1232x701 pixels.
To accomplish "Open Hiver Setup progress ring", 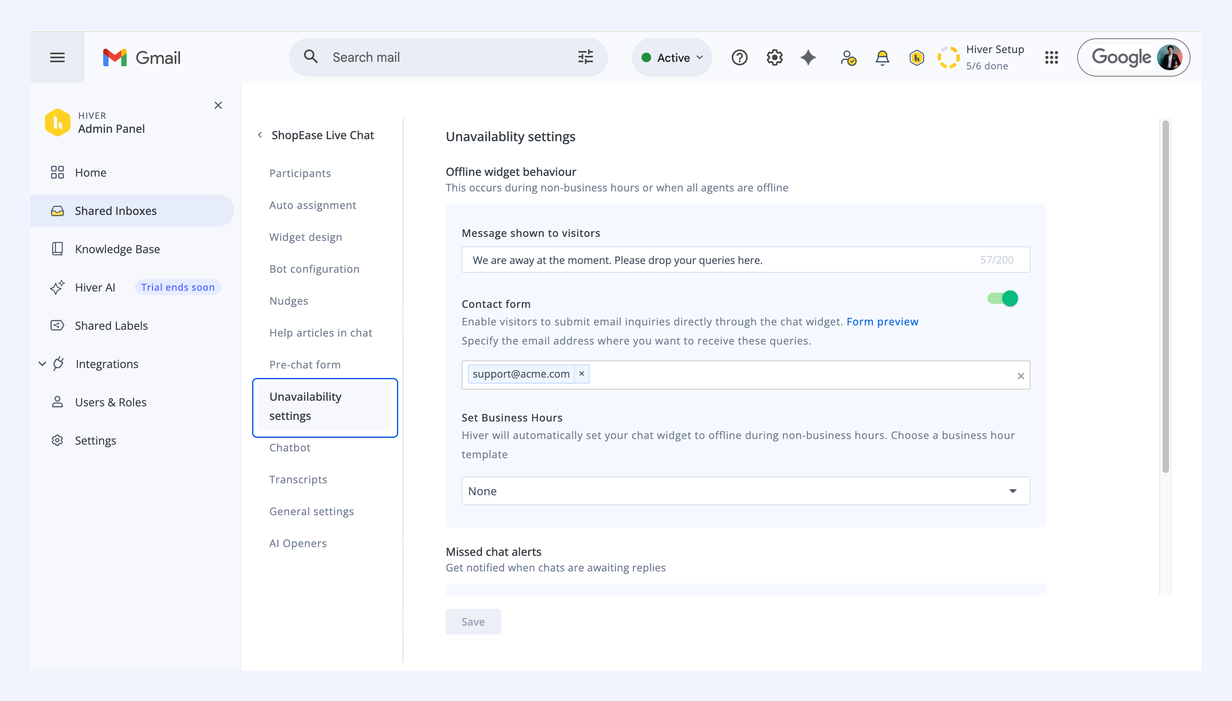I will pyautogui.click(x=948, y=57).
